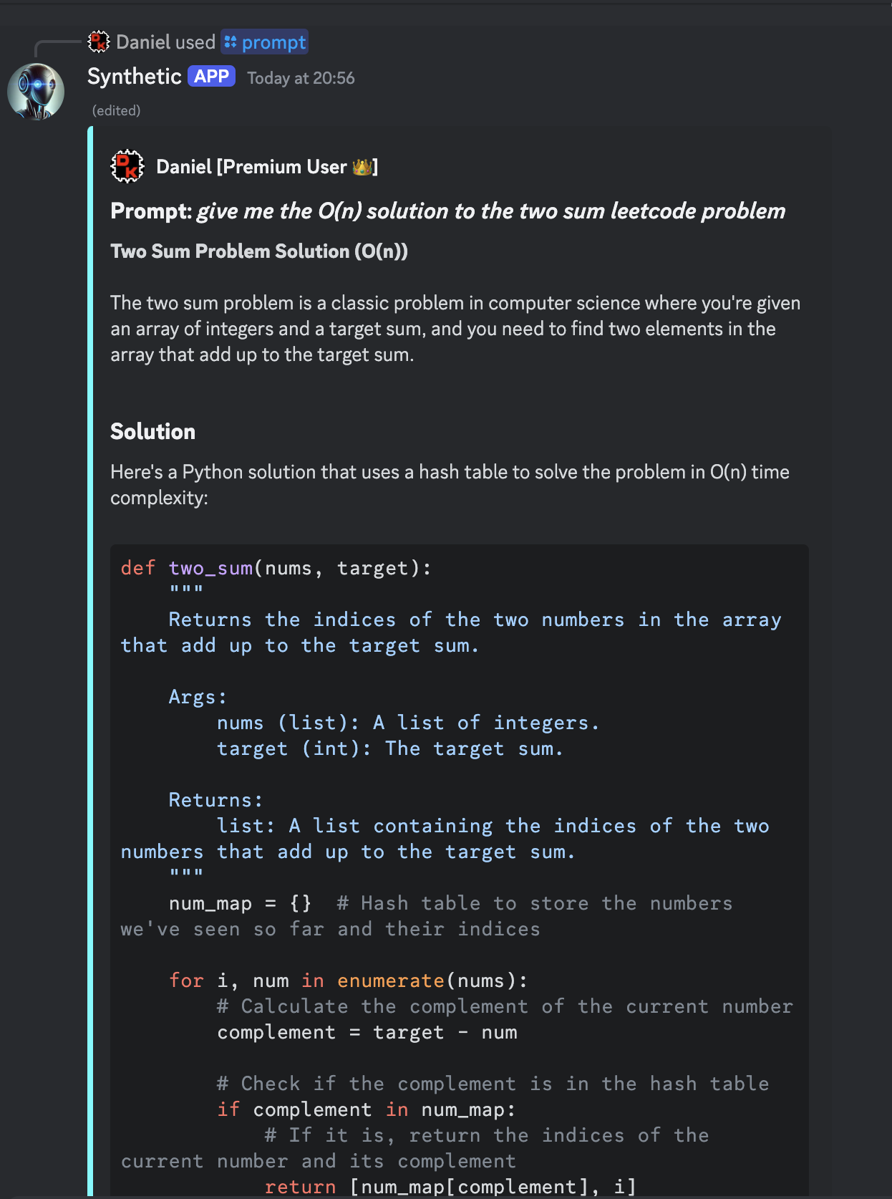892x1199 pixels.
Task: Click the prompt slash command link
Action: 273,42
